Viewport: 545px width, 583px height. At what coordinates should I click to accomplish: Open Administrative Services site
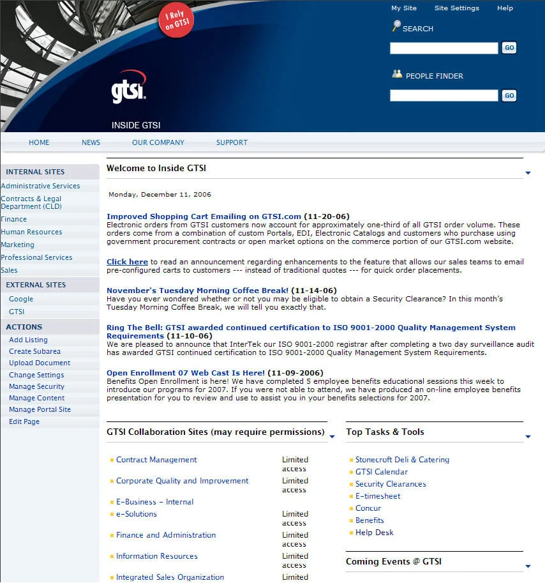click(40, 186)
